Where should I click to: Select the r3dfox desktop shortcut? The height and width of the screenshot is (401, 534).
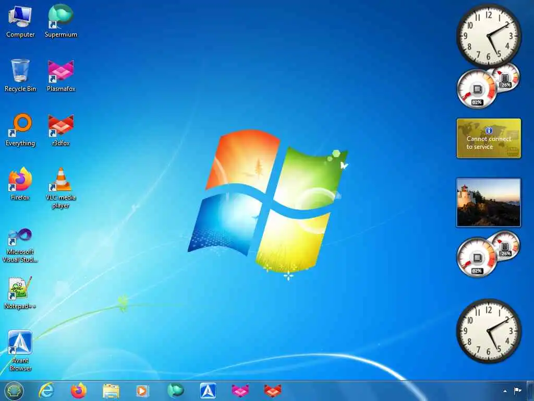[x=60, y=130]
